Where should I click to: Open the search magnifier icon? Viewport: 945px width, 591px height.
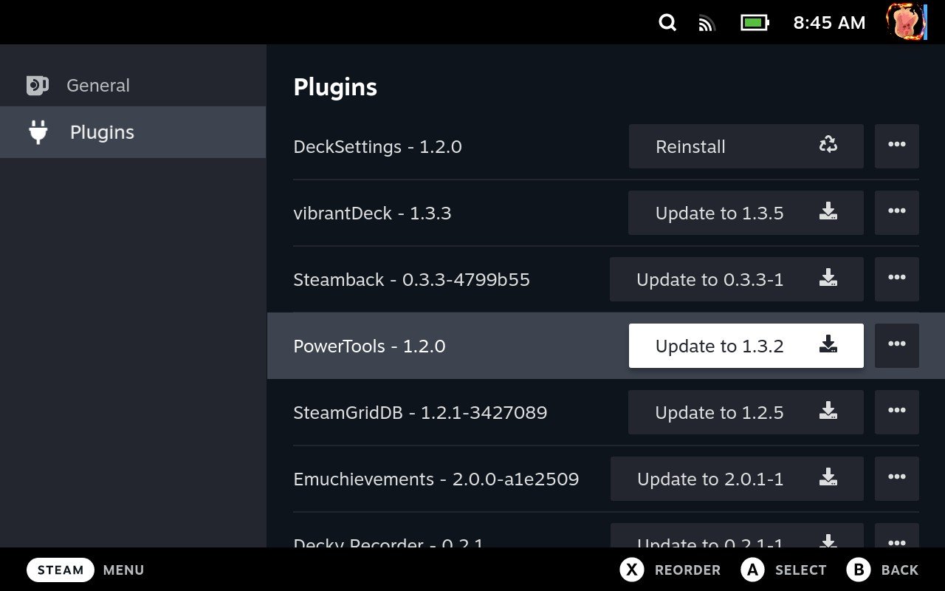coord(667,23)
